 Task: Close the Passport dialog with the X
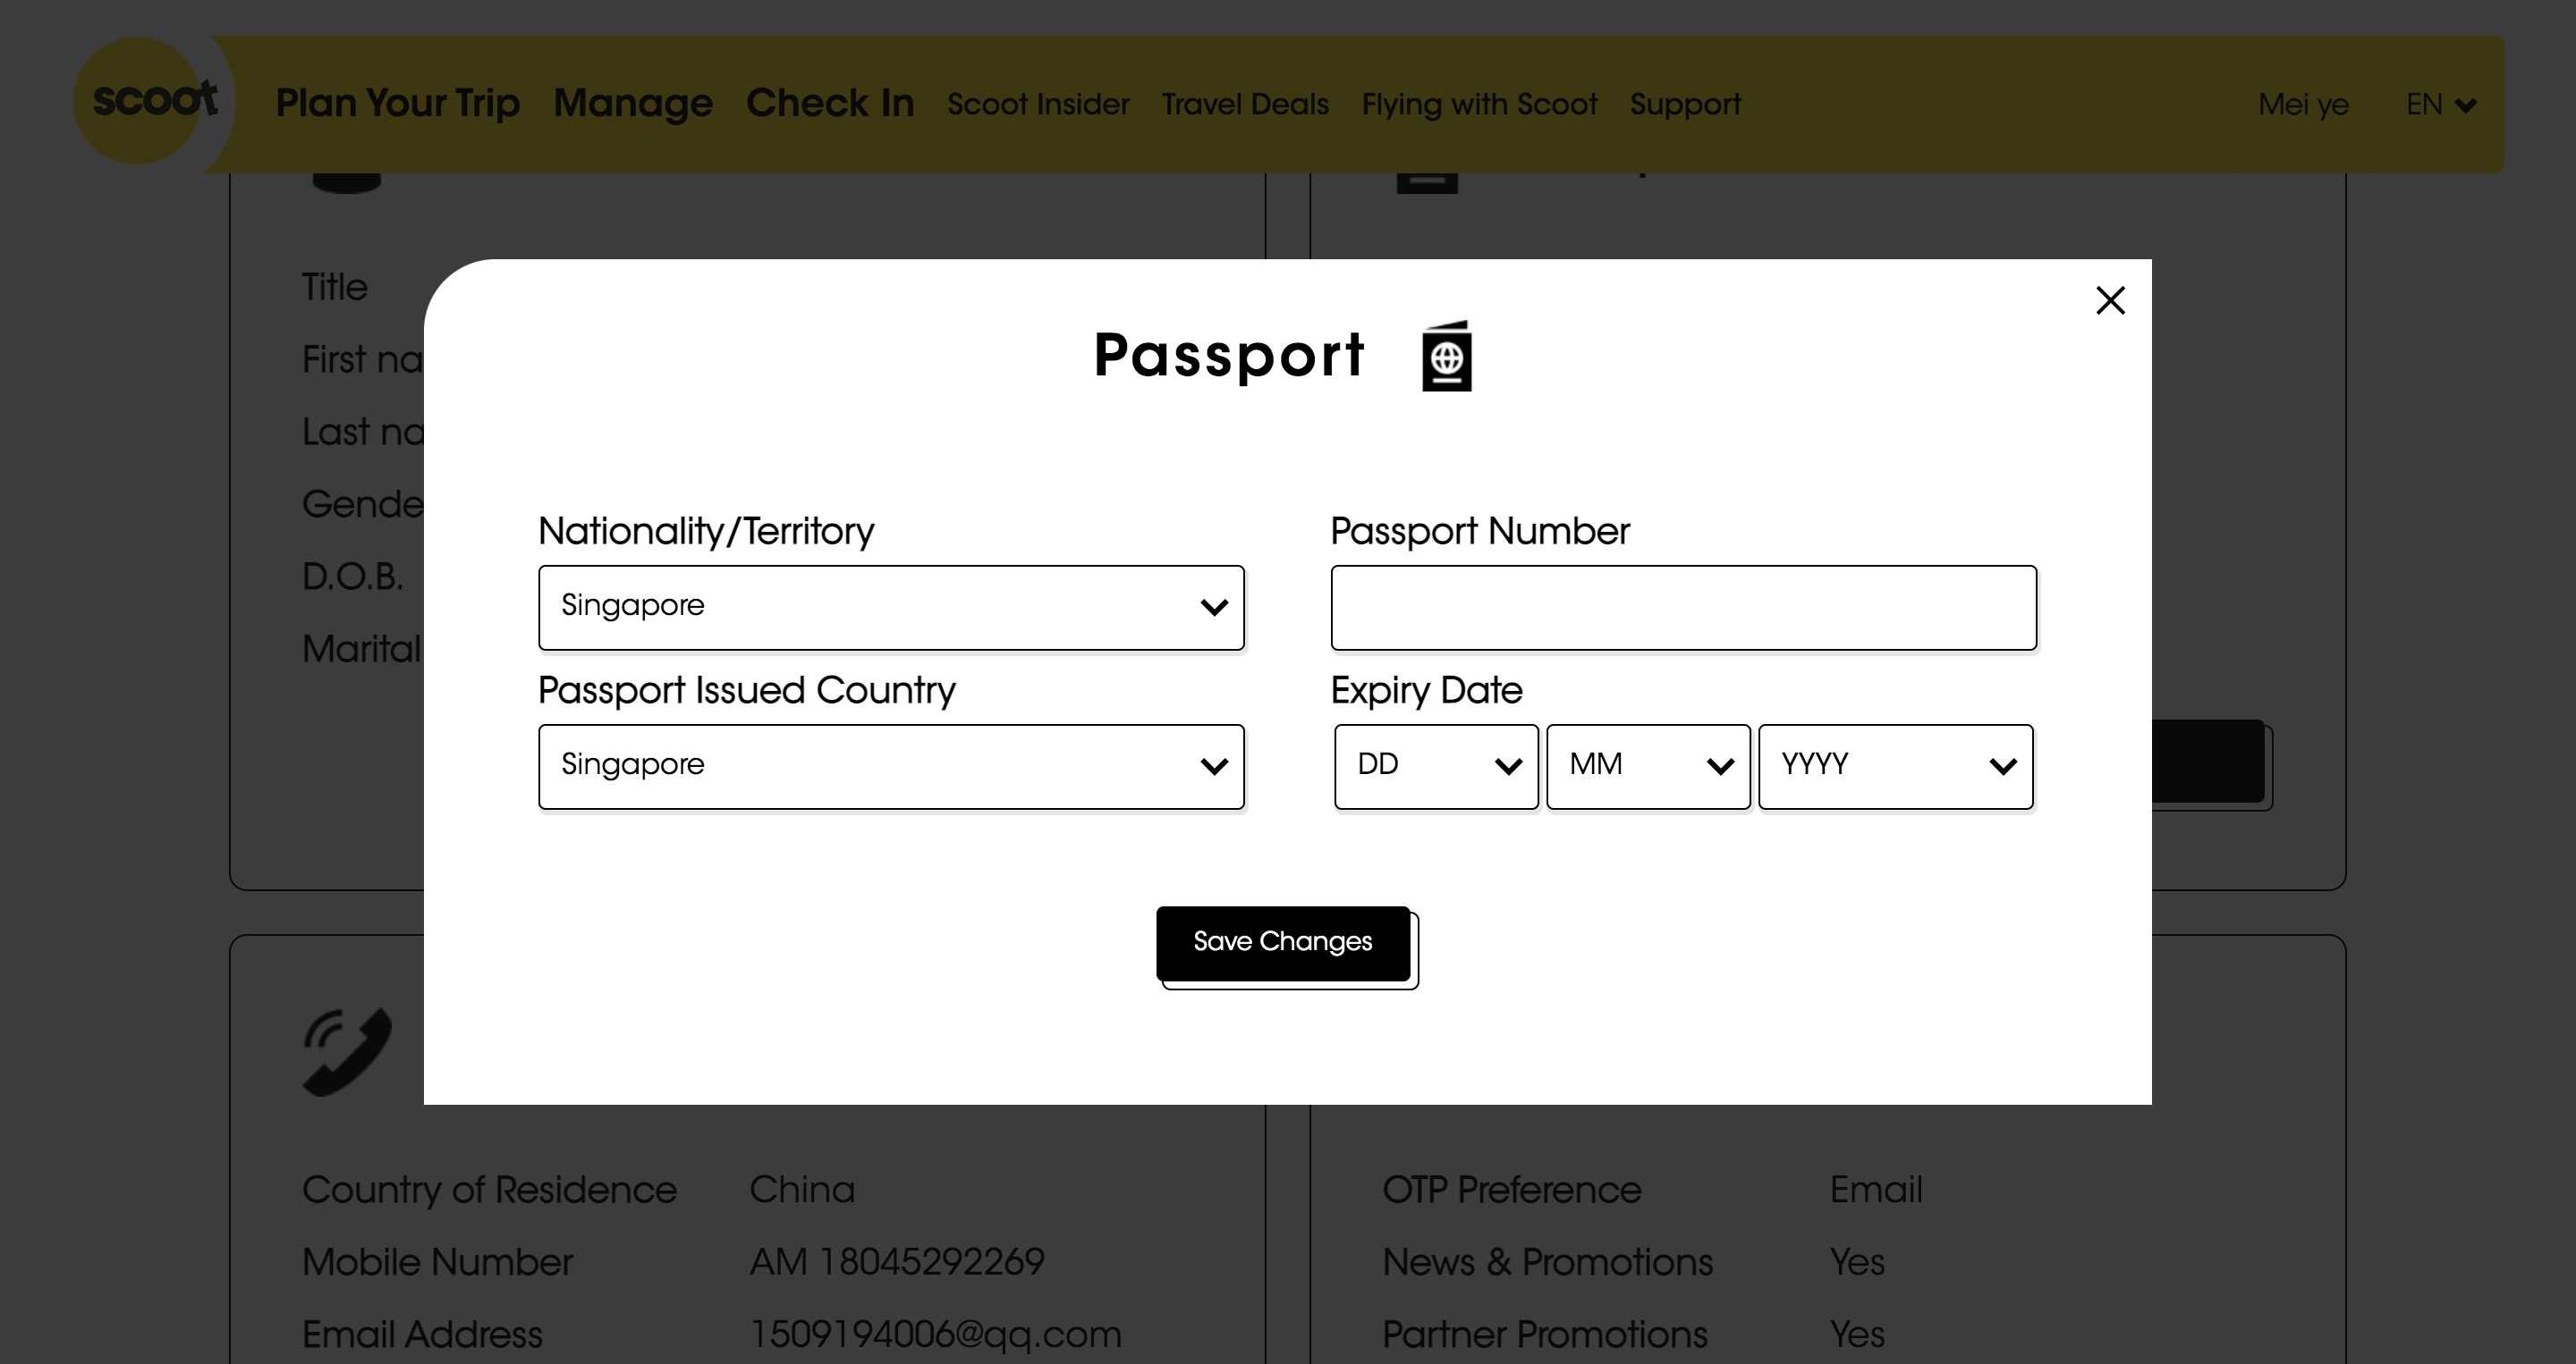[x=2110, y=299]
